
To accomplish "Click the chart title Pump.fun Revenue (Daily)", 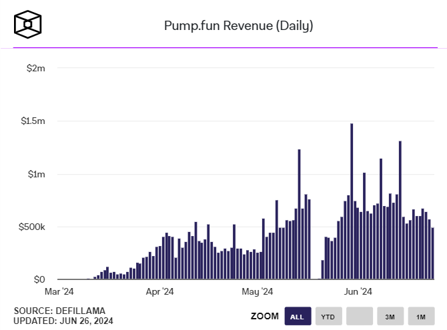I will pos(239,25).
